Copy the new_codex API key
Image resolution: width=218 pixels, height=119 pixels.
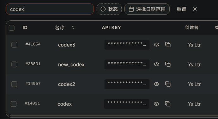pyautogui.click(x=168, y=64)
